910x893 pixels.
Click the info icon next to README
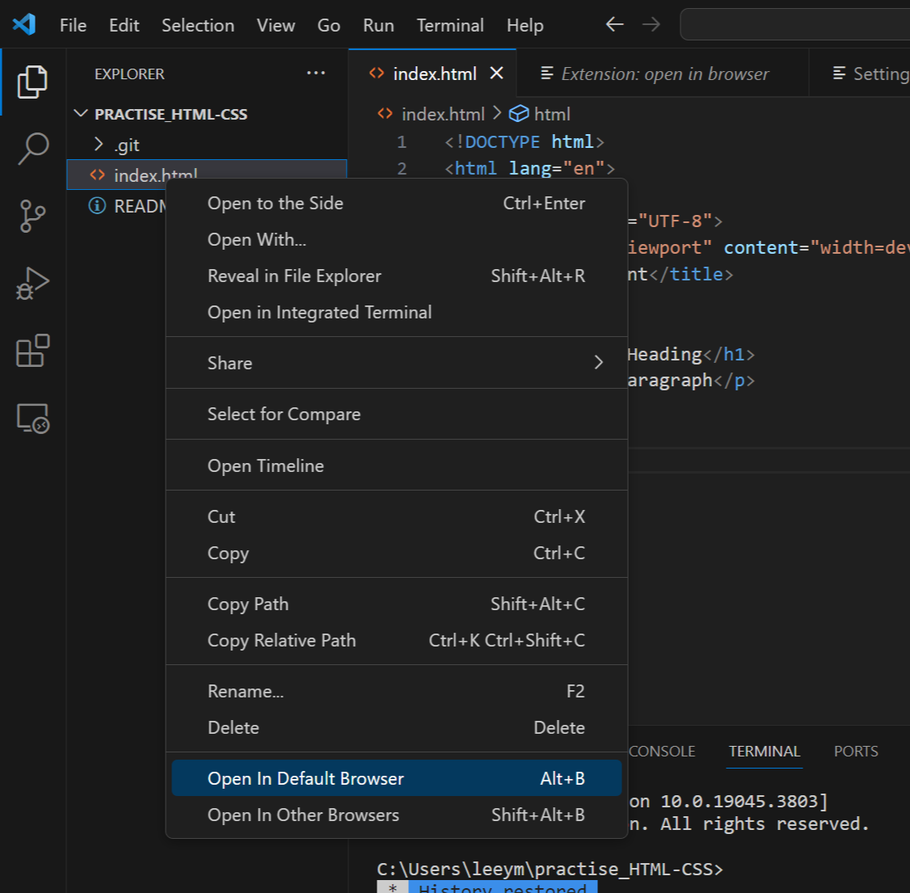click(x=97, y=206)
